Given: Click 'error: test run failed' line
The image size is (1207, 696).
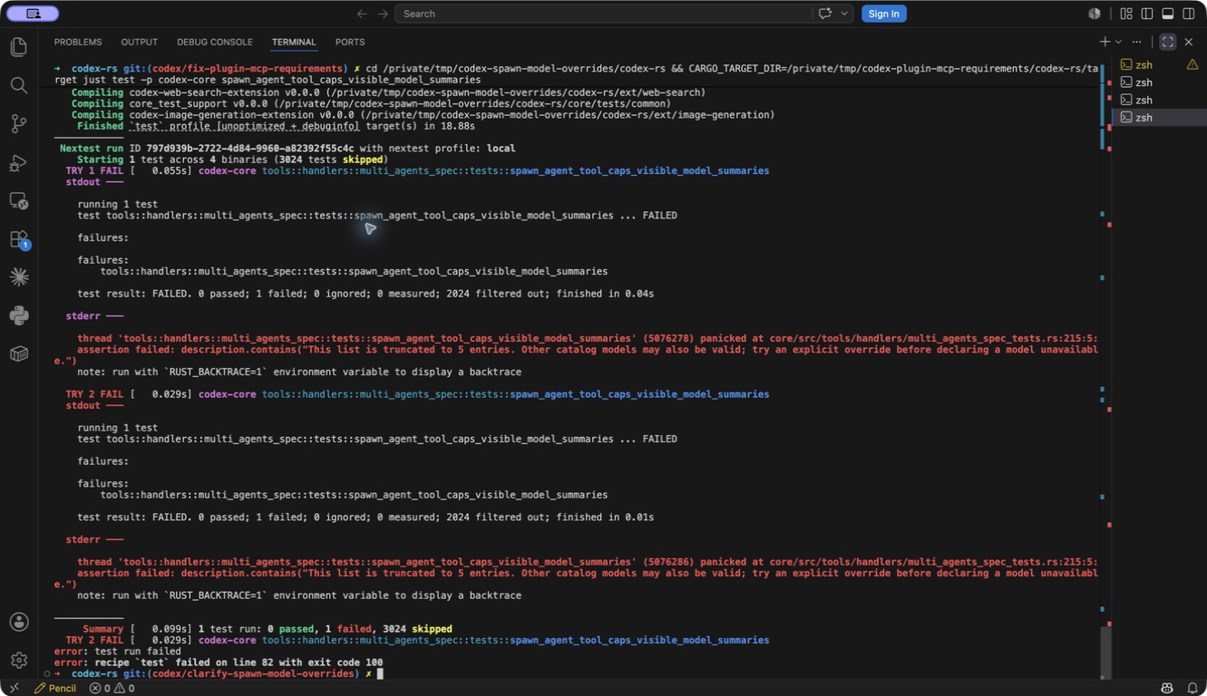Looking at the screenshot, I should 117,651.
